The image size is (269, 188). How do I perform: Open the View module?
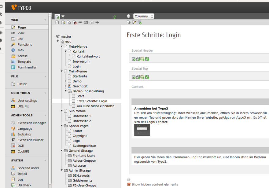coord(21,33)
